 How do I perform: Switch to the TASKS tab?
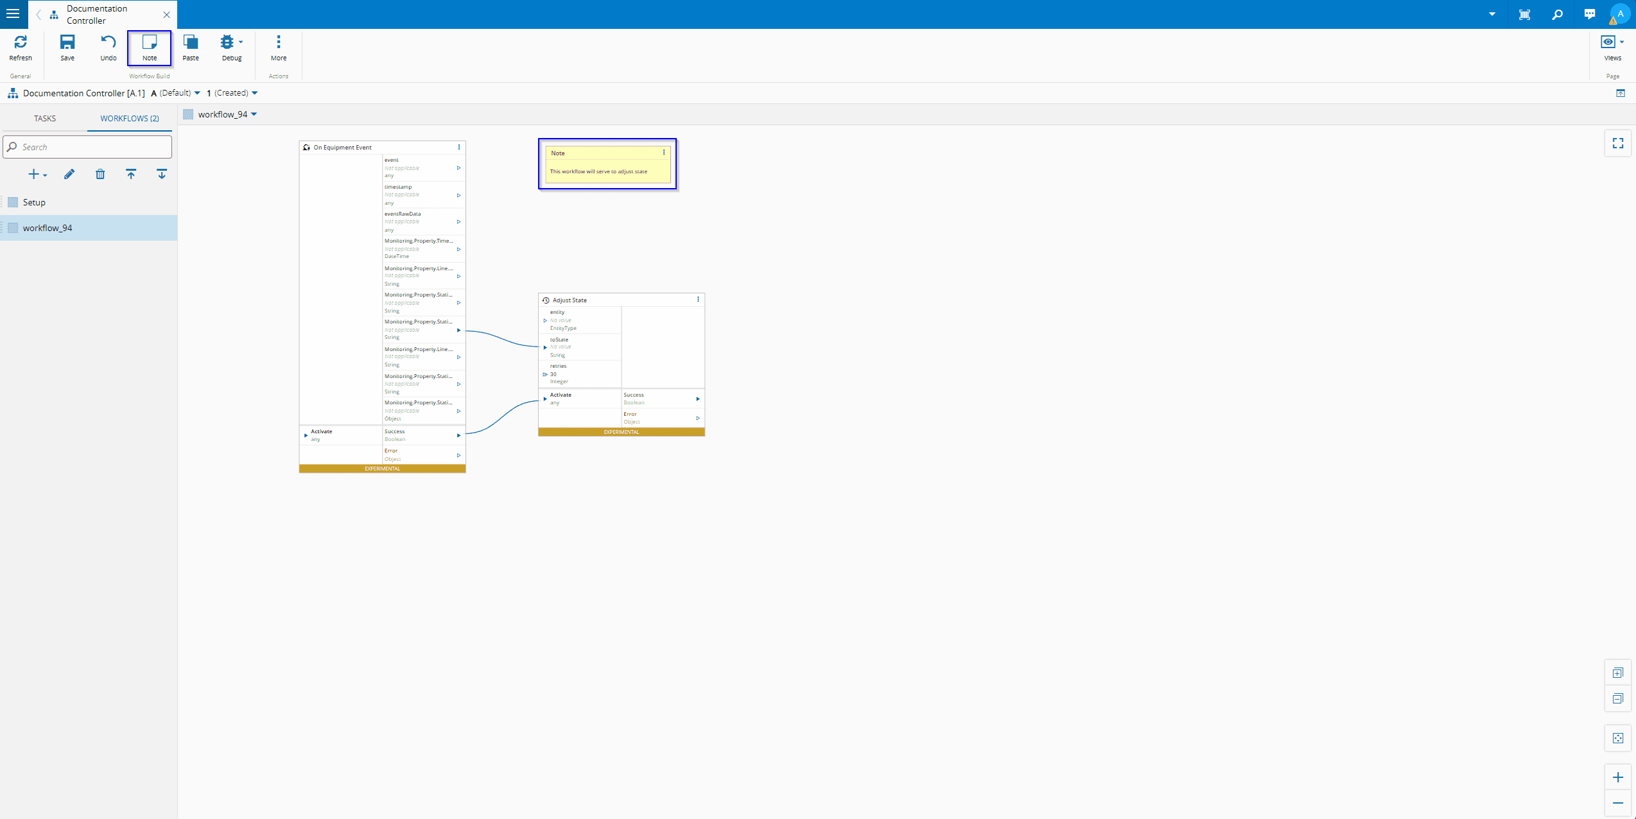pyautogui.click(x=45, y=119)
